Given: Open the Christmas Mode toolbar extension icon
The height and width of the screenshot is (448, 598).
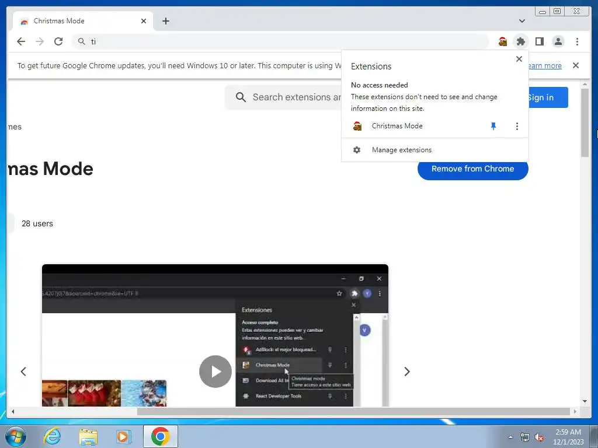Looking at the screenshot, I should tap(503, 41).
